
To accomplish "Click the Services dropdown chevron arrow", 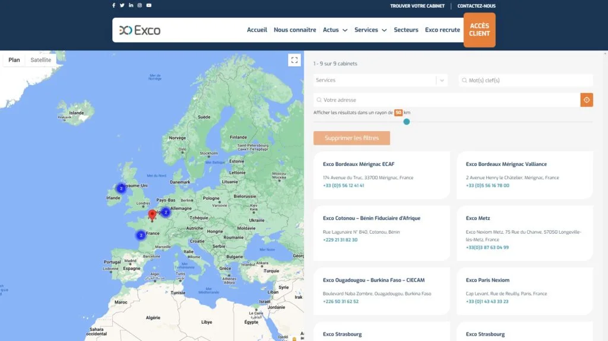I will point(442,80).
